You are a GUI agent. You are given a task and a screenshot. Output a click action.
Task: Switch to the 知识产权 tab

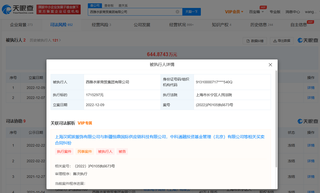click(222, 25)
